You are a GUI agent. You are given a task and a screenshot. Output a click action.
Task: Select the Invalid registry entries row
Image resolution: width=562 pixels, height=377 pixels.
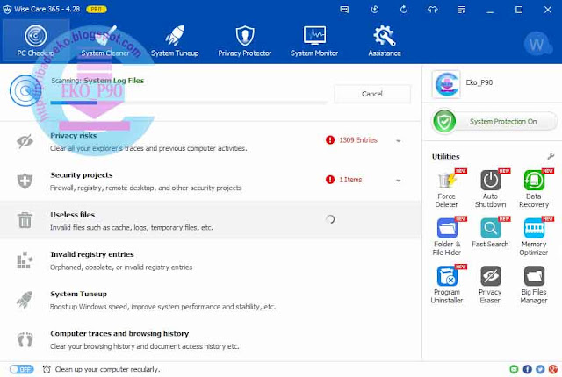[x=211, y=260]
